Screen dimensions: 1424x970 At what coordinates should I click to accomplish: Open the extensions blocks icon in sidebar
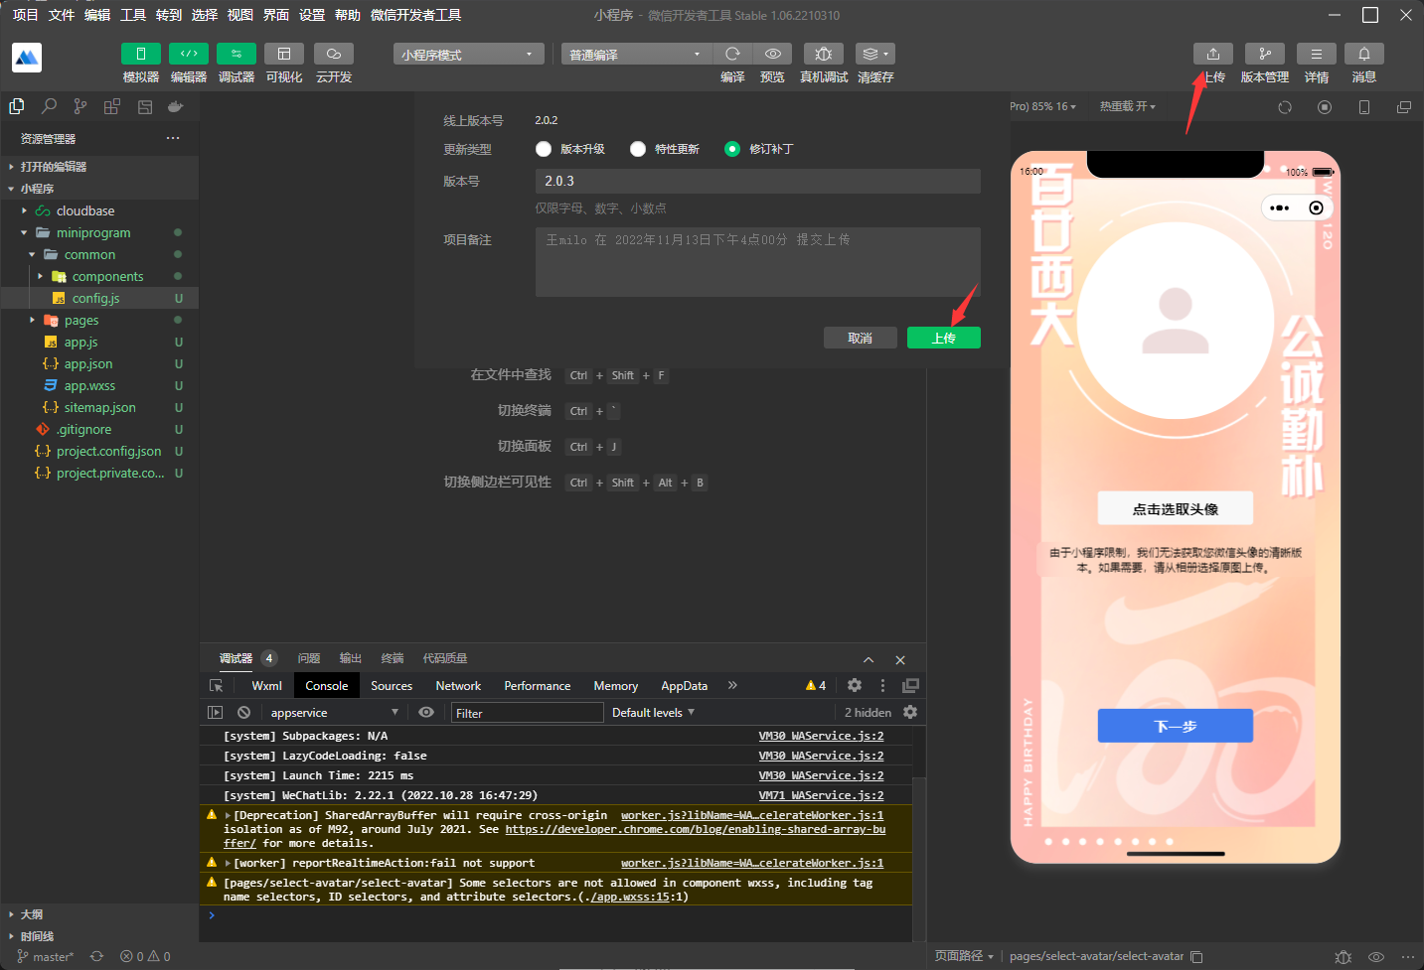112,106
